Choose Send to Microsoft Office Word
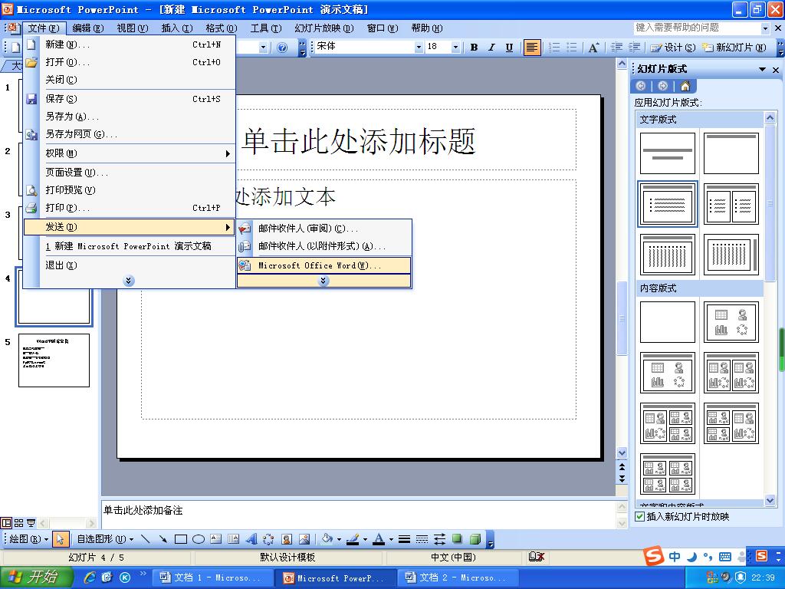Screen dimensions: 785x589 click(324, 265)
